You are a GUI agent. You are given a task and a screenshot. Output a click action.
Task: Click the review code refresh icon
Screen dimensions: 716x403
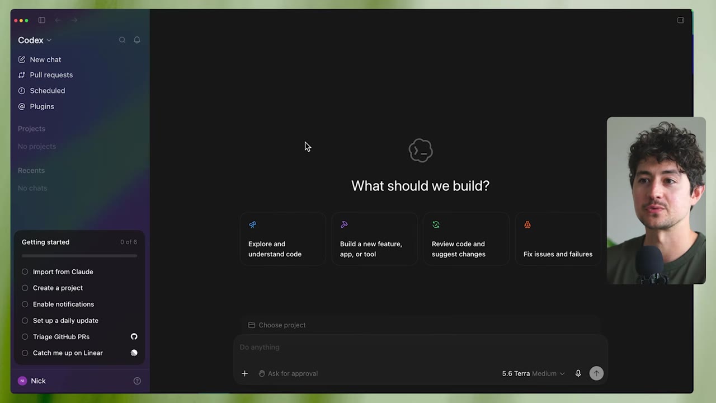click(436, 225)
